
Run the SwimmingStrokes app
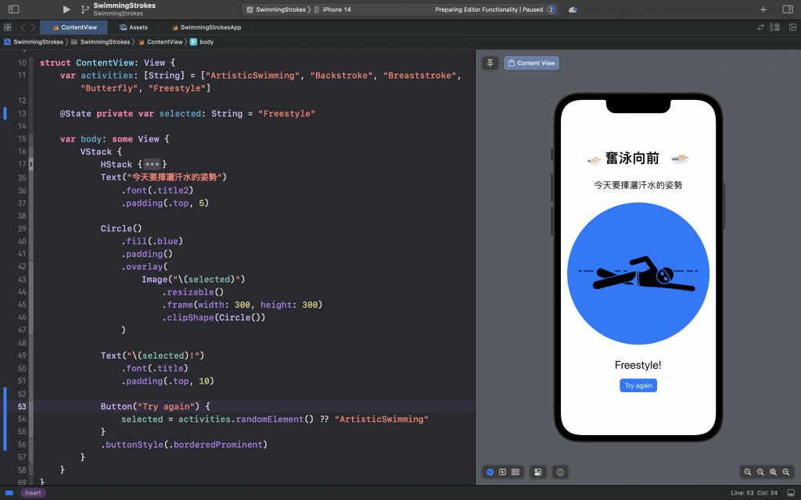(66, 9)
